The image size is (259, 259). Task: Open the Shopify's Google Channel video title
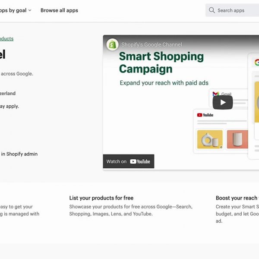(152, 44)
